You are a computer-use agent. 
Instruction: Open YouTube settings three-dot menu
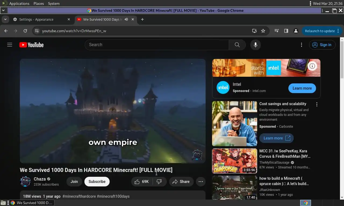tap(302, 45)
